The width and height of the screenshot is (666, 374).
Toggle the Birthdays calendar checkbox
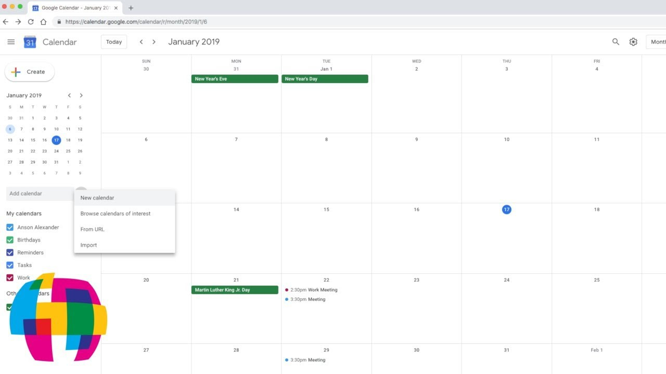click(x=10, y=240)
